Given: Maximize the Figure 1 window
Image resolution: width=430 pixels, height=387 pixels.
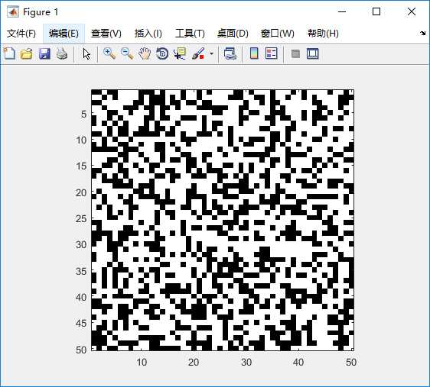Looking at the screenshot, I should 376,11.
